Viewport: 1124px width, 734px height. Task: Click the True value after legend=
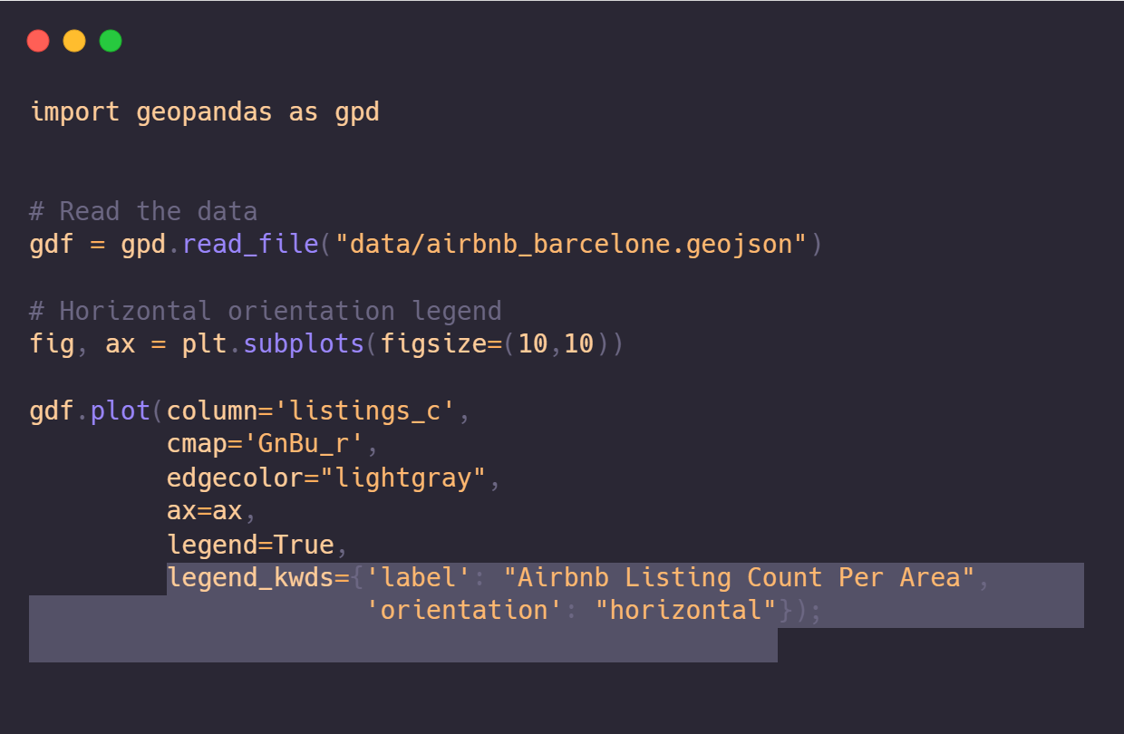pos(304,545)
